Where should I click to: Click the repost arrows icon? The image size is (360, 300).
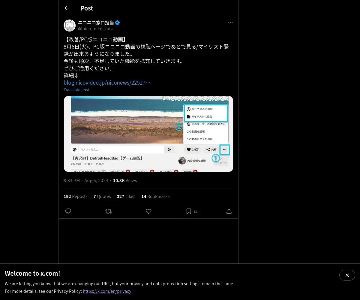(x=108, y=211)
